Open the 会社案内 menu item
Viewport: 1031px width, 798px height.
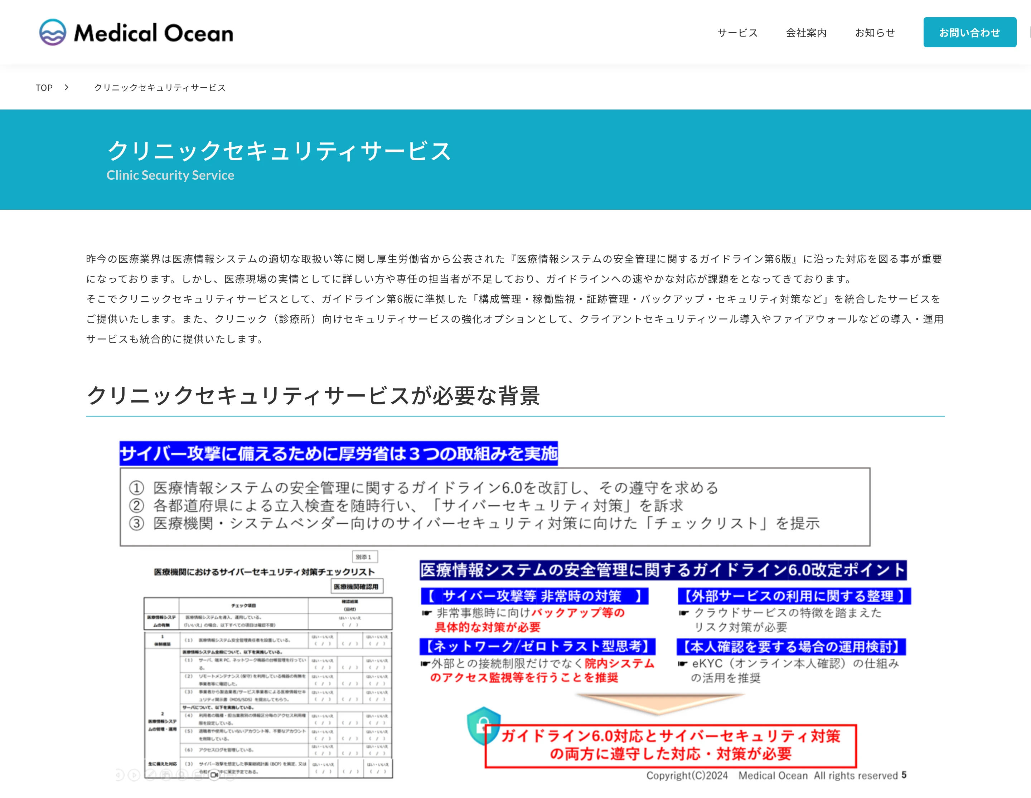pos(806,33)
